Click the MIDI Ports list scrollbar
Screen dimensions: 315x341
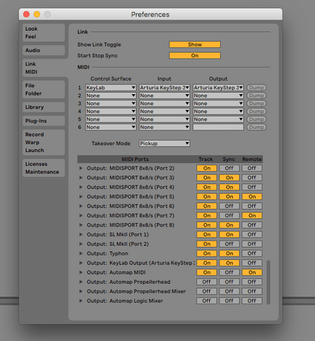pyautogui.click(x=269, y=282)
